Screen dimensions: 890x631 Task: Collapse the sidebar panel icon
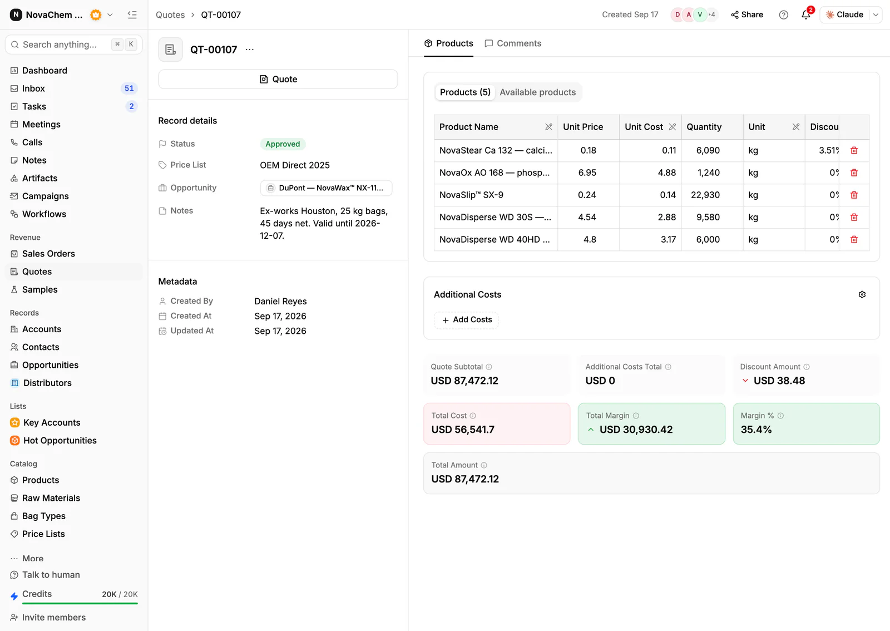(132, 15)
